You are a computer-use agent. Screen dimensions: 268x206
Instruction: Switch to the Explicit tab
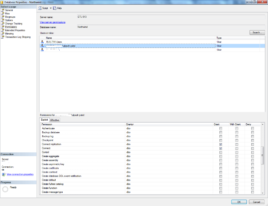point(45,120)
